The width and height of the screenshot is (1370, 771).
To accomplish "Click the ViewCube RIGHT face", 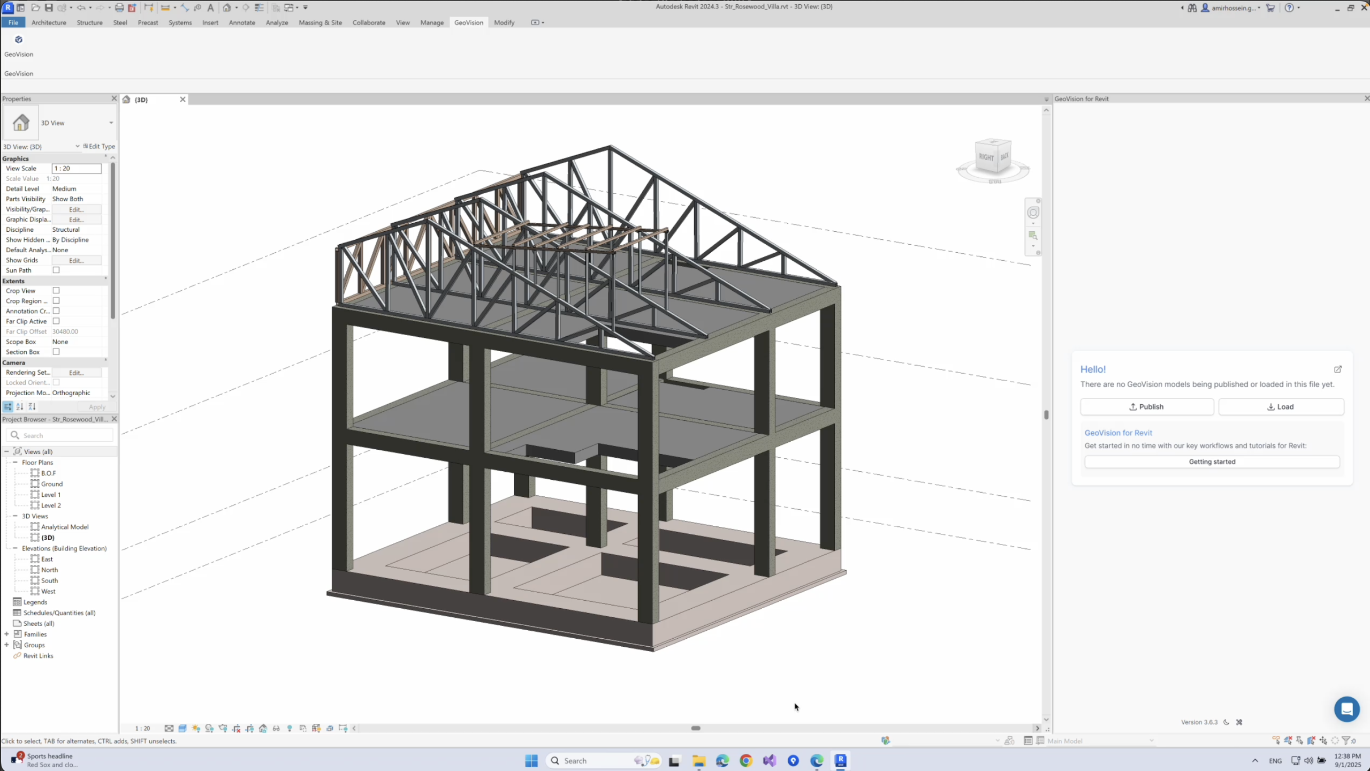I will (986, 157).
